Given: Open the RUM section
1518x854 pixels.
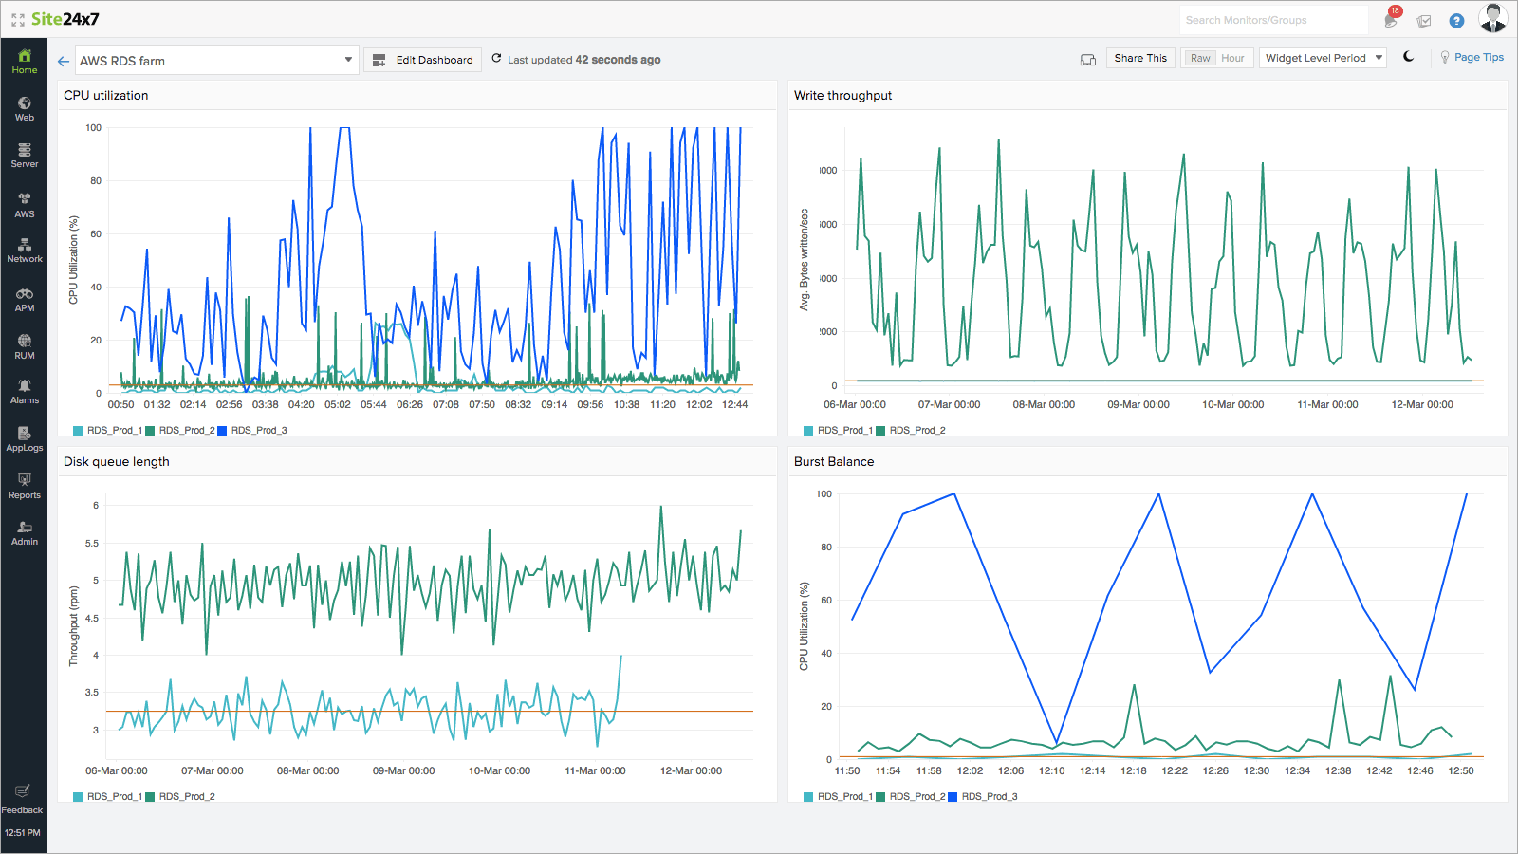Looking at the screenshot, I should [x=24, y=346].
